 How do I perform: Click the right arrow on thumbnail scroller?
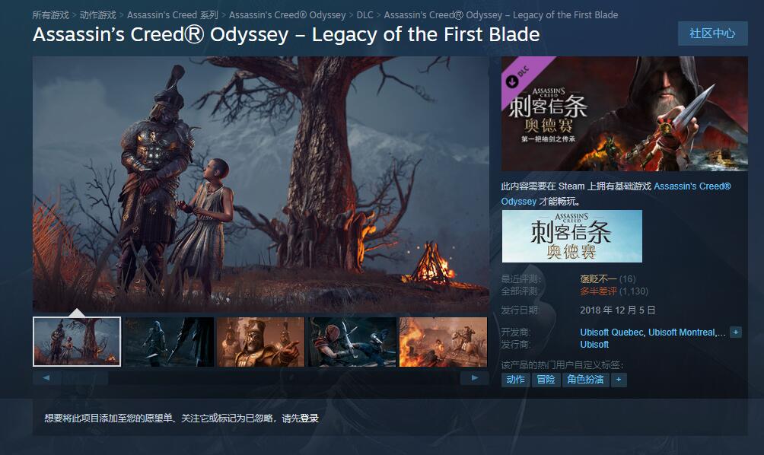point(475,378)
